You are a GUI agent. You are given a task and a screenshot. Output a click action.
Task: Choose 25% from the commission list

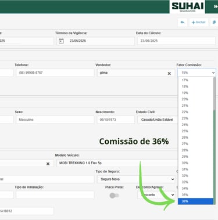pyautogui.click(x=195, y=131)
